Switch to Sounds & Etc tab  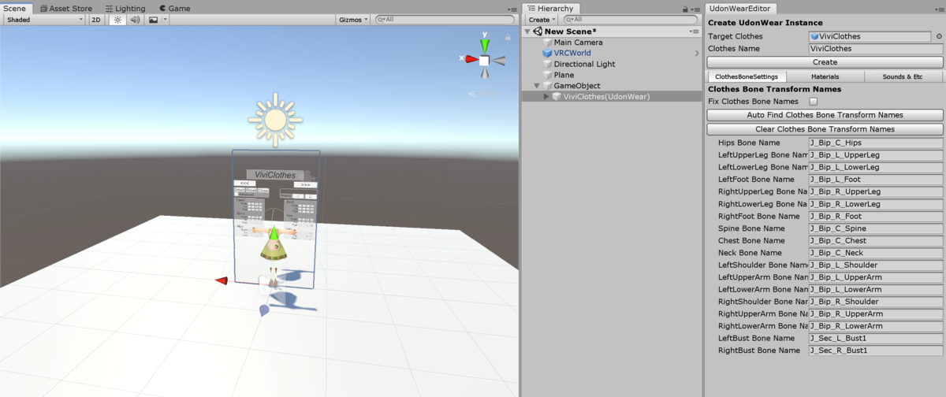[x=903, y=76]
